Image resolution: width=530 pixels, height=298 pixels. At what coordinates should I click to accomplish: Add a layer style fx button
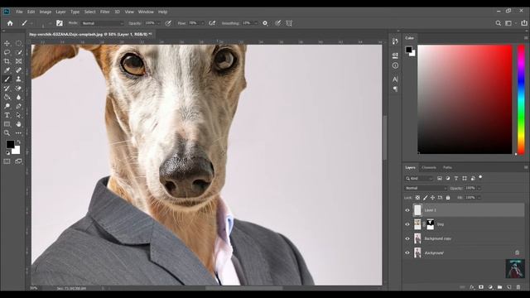(472, 287)
